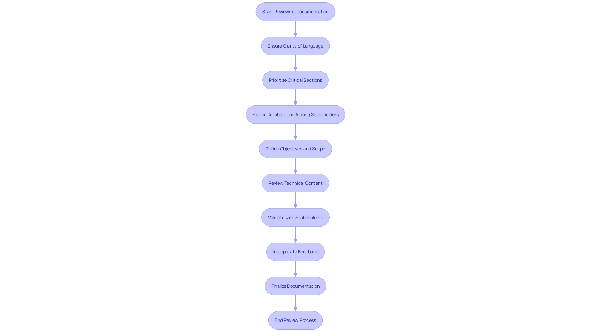
Task: Click the Start Reviewing Documentation node
Action: point(295,11)
